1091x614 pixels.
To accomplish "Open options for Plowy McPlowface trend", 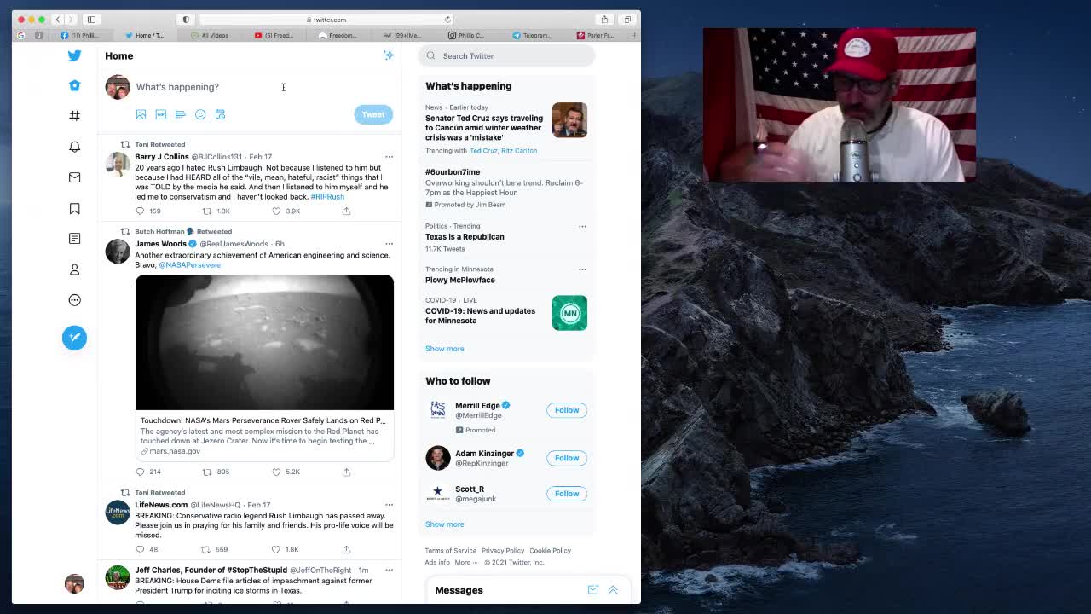I will click(x=582, y=269).
